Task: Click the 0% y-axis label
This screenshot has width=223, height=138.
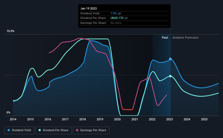Action: click(8, 112)
